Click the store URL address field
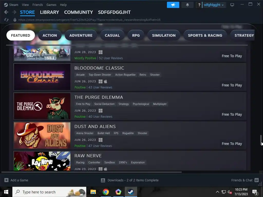The height and width of the screenshot is (197, 263). pyautogui.click(x=89, y=20)
